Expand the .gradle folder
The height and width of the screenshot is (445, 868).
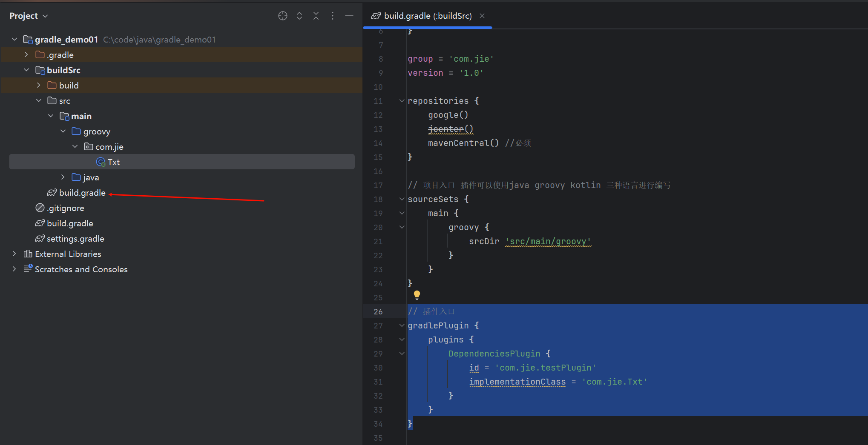[x=26, y=55]
